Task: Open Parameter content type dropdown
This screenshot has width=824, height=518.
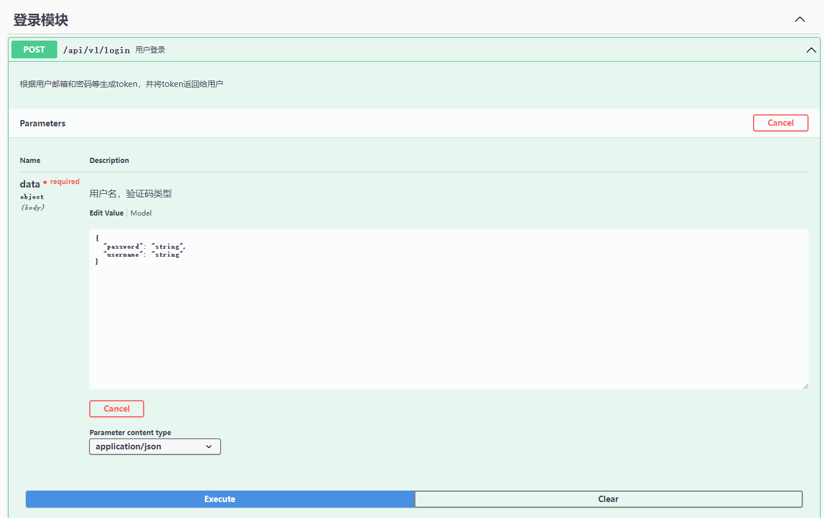Action: click(155, 447)
